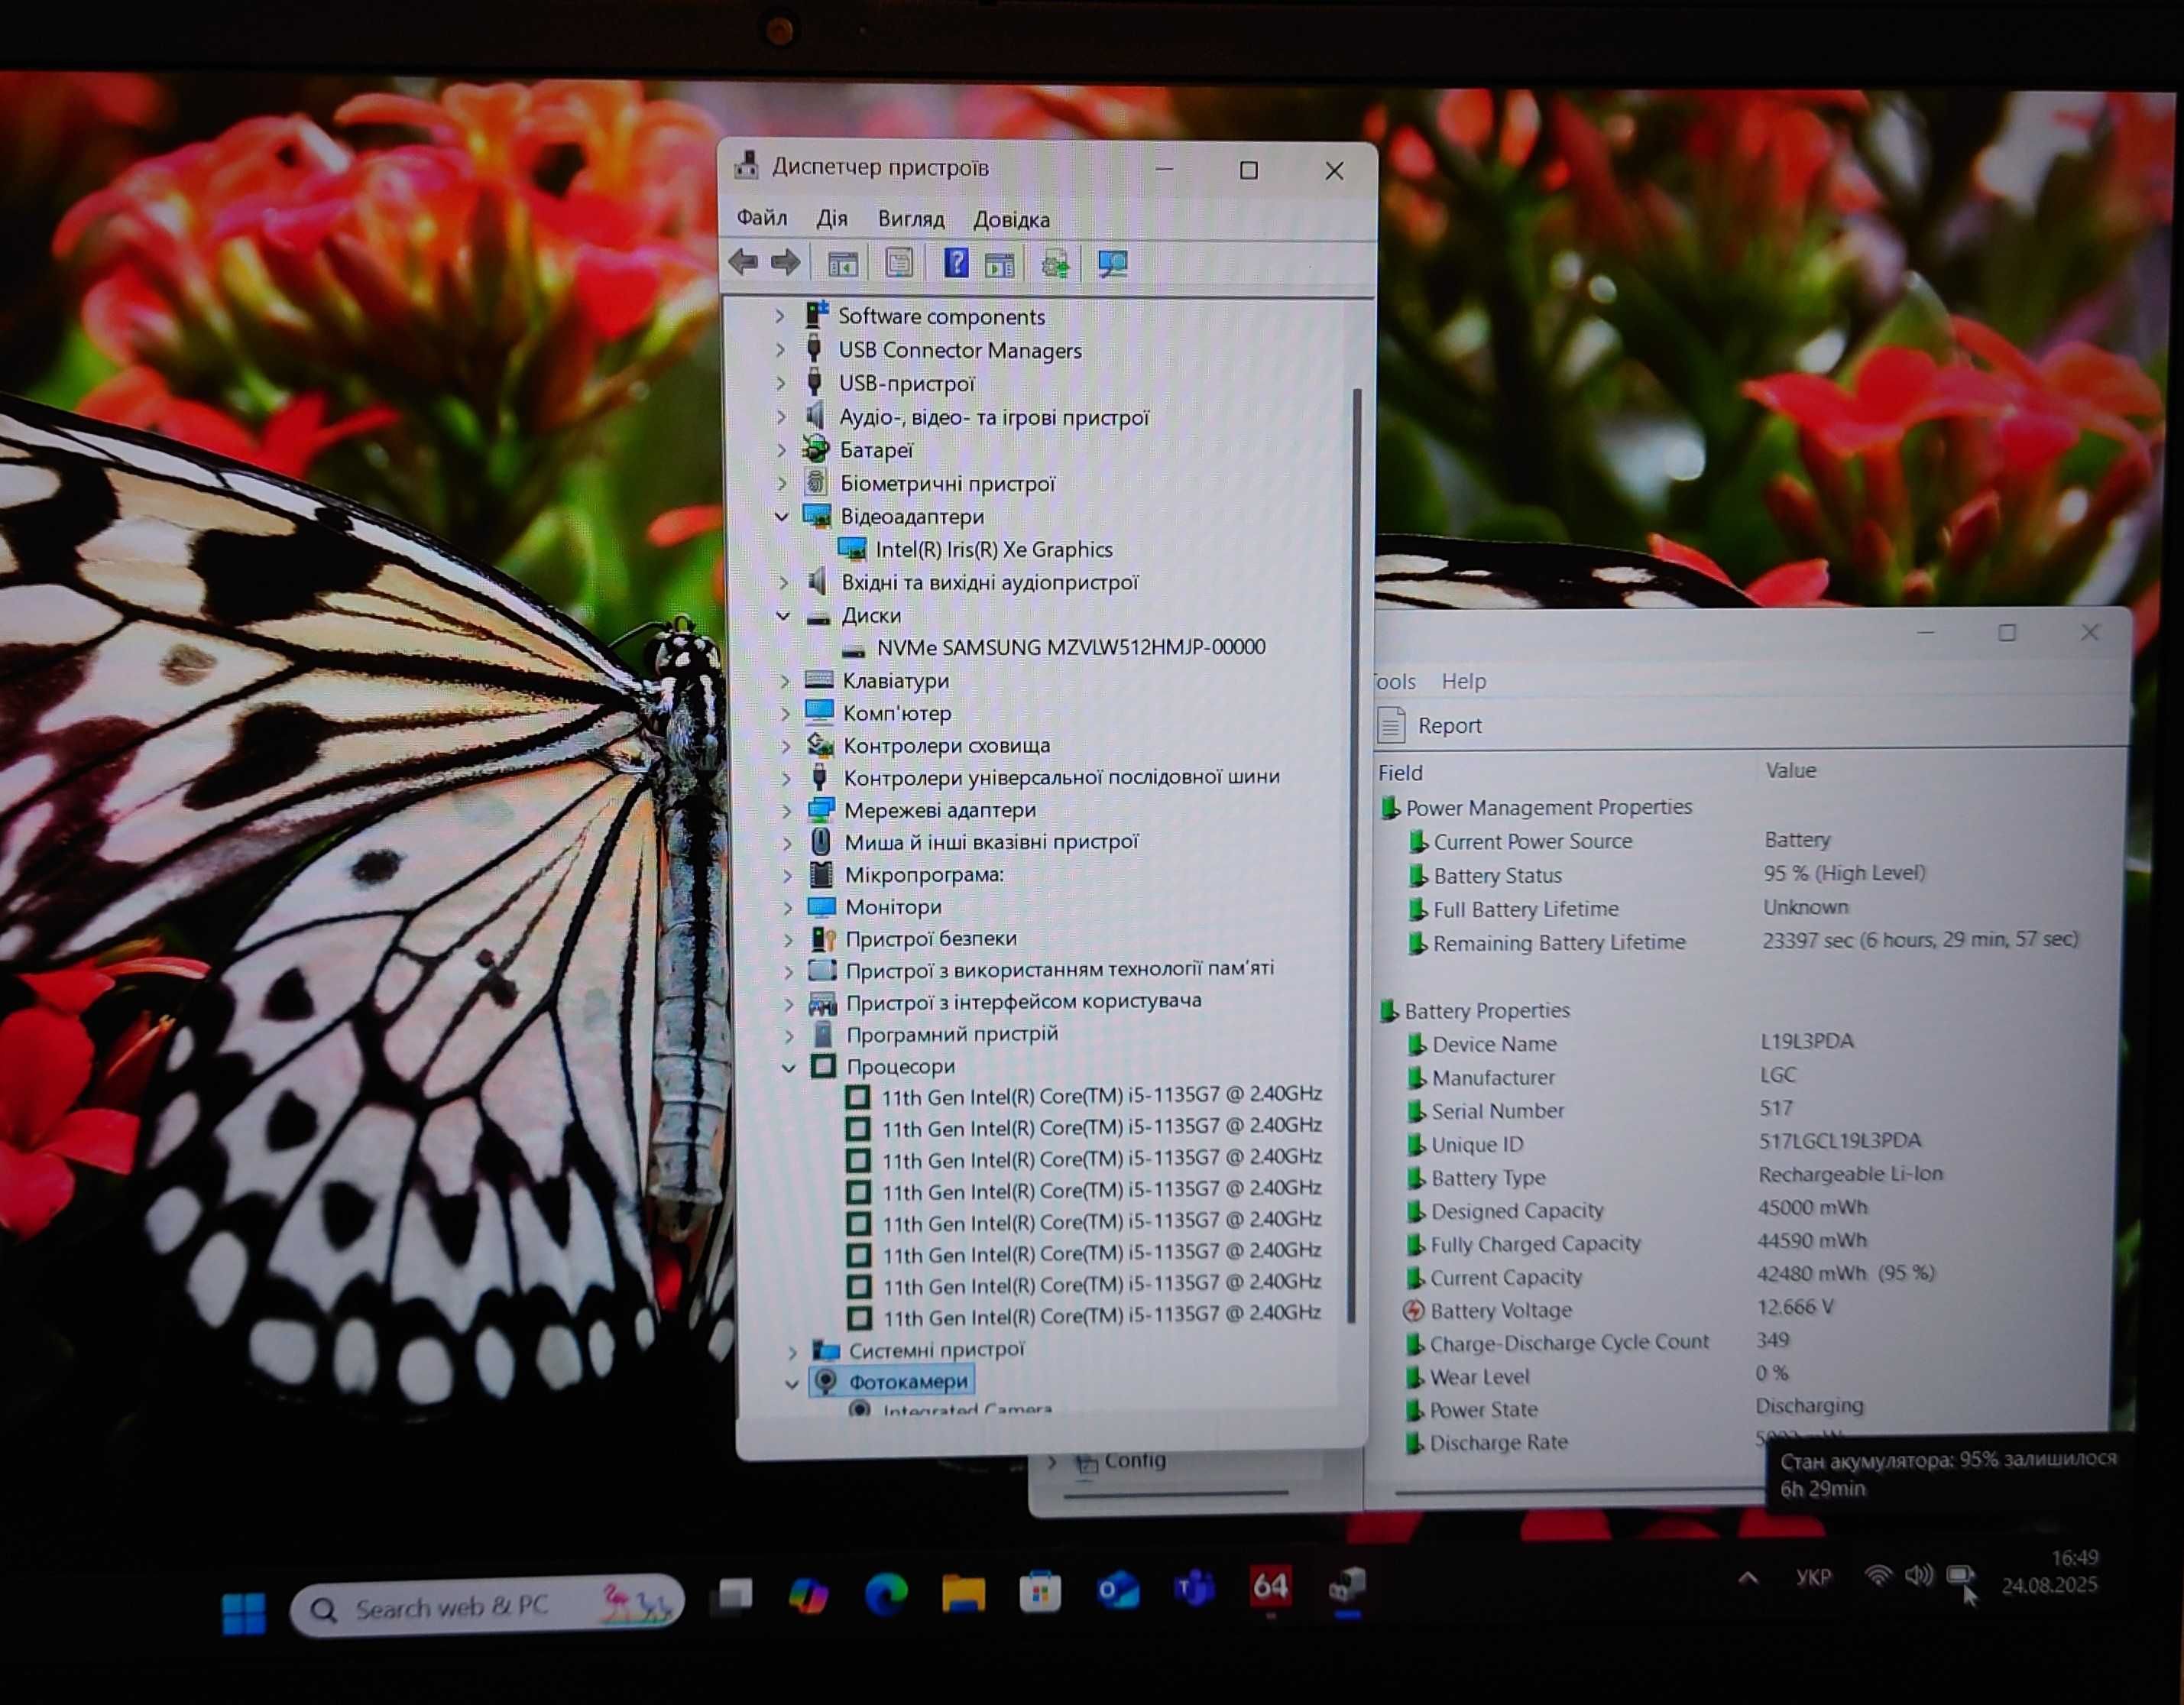
Task: Select Контролери сховища tree item
Action: coord(947,745)
